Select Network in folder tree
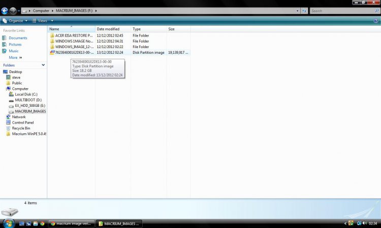The image size is (381, 228). point(19,117)
